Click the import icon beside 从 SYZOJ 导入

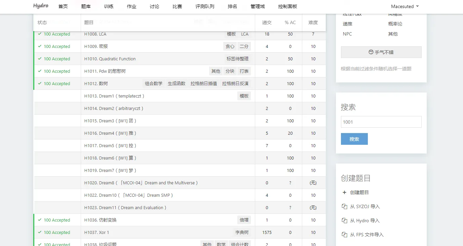344,206
